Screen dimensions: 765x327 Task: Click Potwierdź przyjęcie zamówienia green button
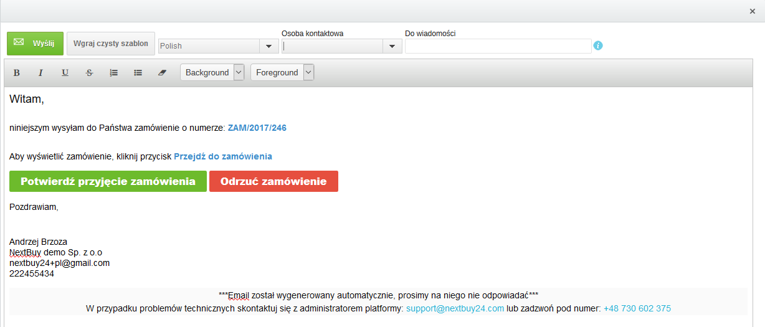(108, 181)
